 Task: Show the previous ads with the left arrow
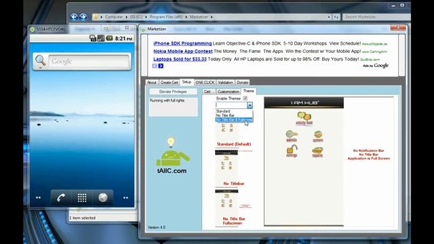tap(155, 66)
